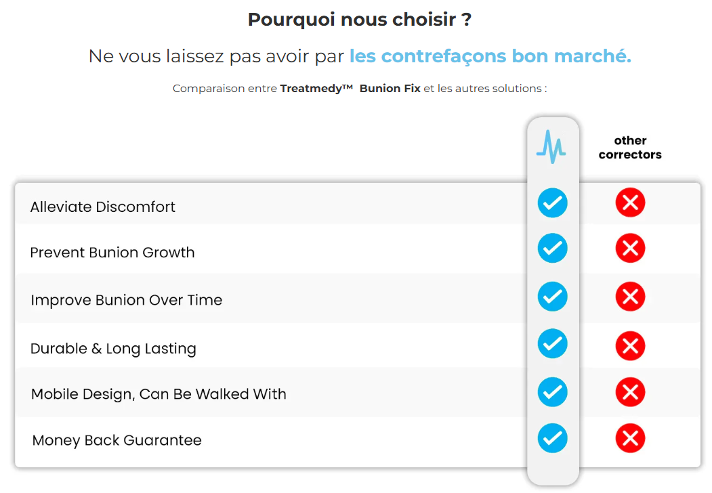Screen dimensions: 712x493
Task: Click blue checkmark for Money Back Guarantee
Action: click(x=553, y=439)
